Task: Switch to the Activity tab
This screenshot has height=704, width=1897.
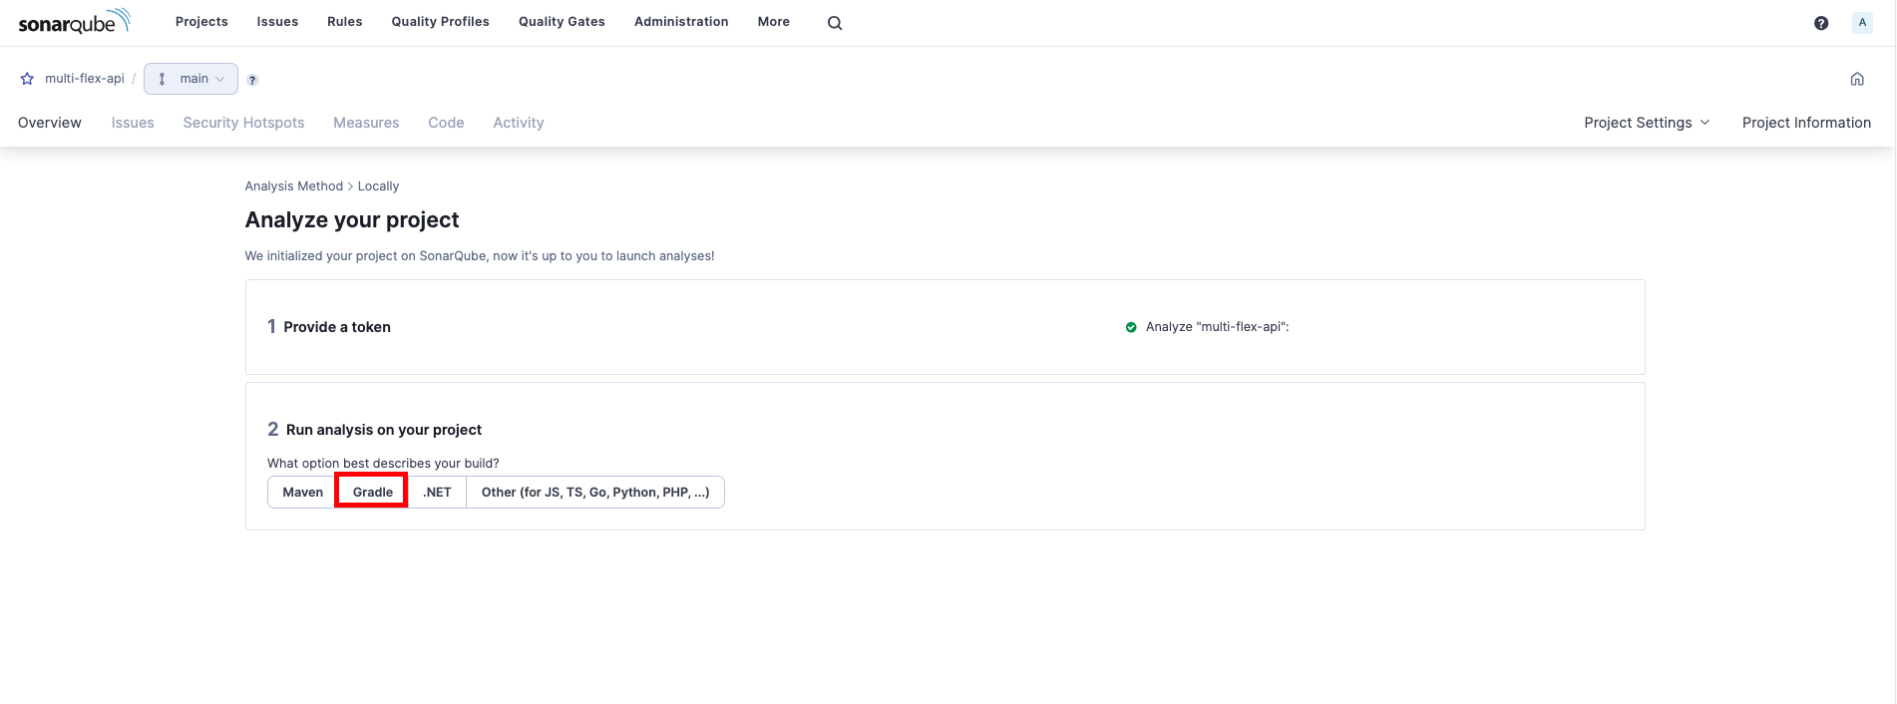Action: [519, 123]
